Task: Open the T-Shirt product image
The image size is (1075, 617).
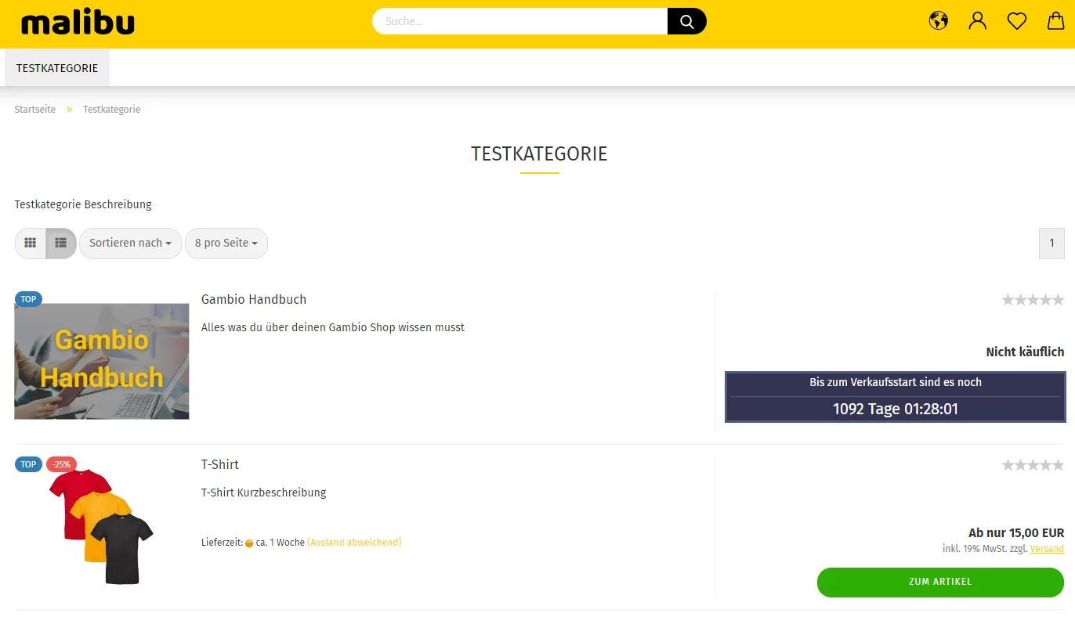Action: click(102, 526)
